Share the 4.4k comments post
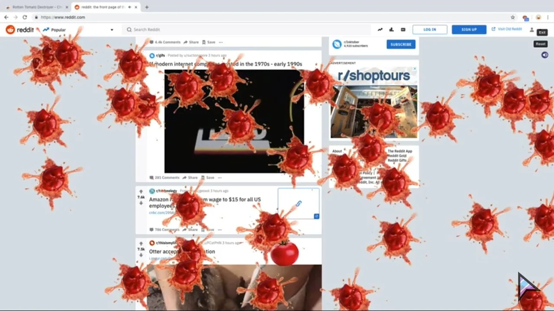554x311 pixels. [x=191, y=42]
